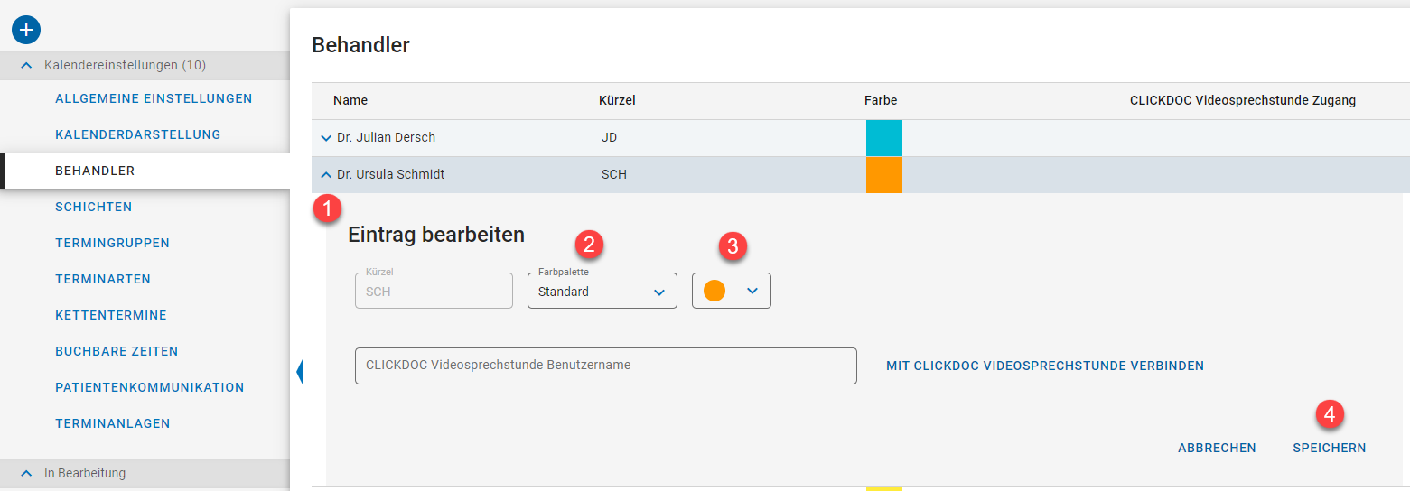Collapse the Kalendereinstellungen section

point(27,66)
